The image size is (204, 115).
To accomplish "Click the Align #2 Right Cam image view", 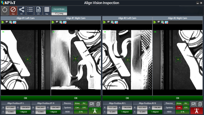I will click(178, 60).
